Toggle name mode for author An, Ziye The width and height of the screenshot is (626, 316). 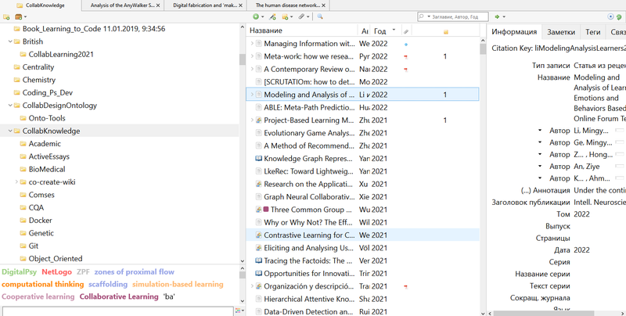point(620,166)
